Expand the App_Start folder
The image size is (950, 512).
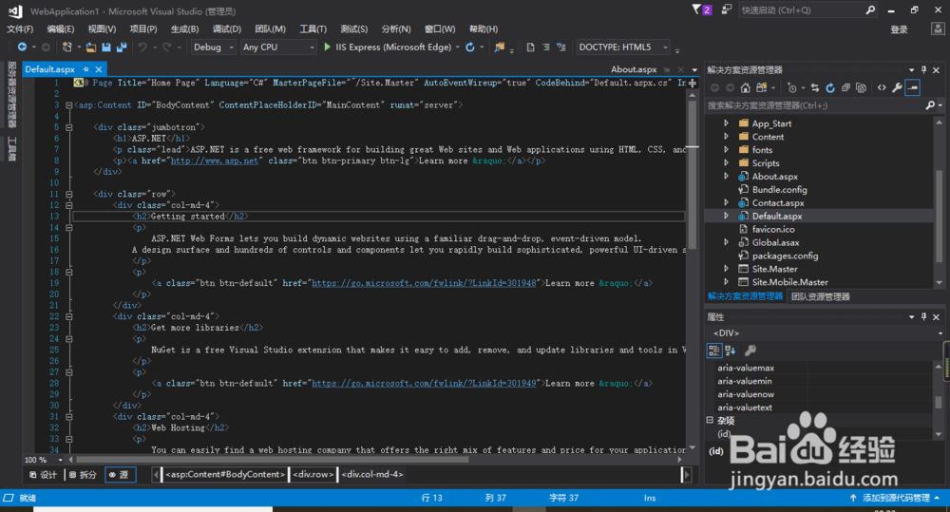(727, 123)
